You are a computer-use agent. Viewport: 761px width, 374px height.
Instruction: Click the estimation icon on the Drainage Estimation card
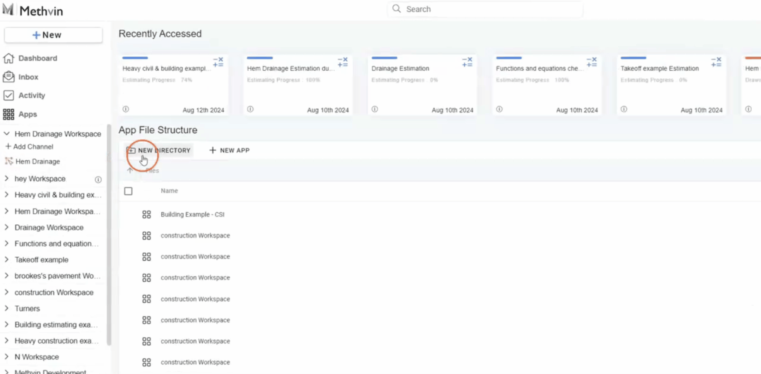coord(467,62)
